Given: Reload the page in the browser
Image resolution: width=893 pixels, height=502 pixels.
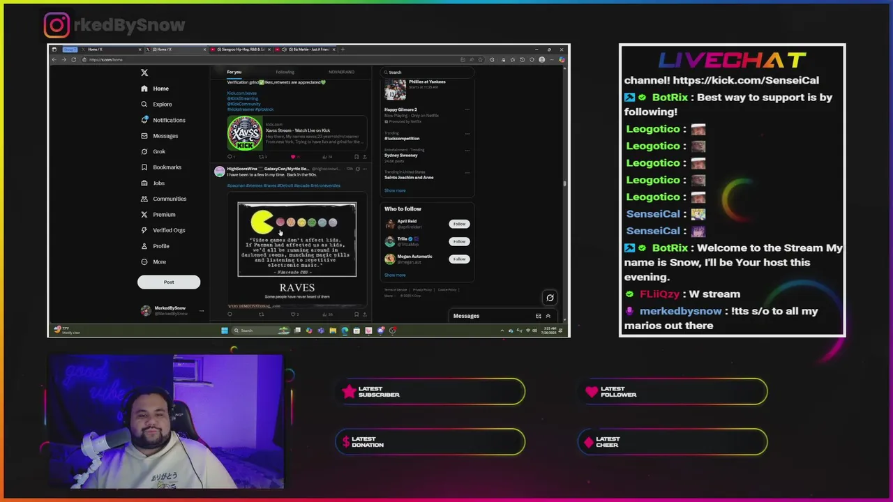Looking at the screenshot, I should pos(73,59).
